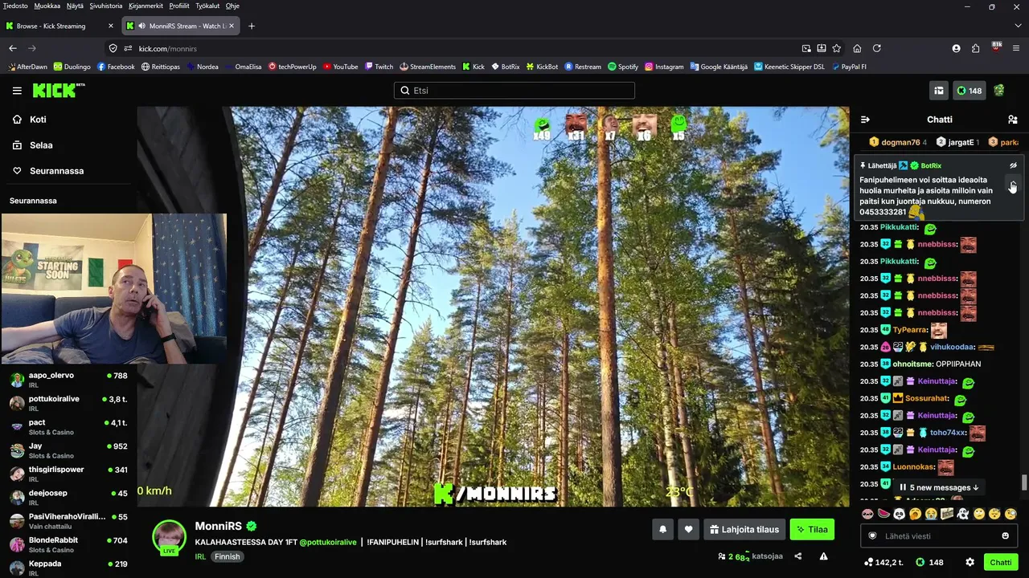Open the Työkalut menu

207,6
